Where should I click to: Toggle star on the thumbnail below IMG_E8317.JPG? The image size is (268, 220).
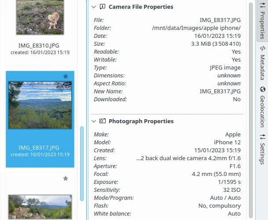tap(66, 179)
